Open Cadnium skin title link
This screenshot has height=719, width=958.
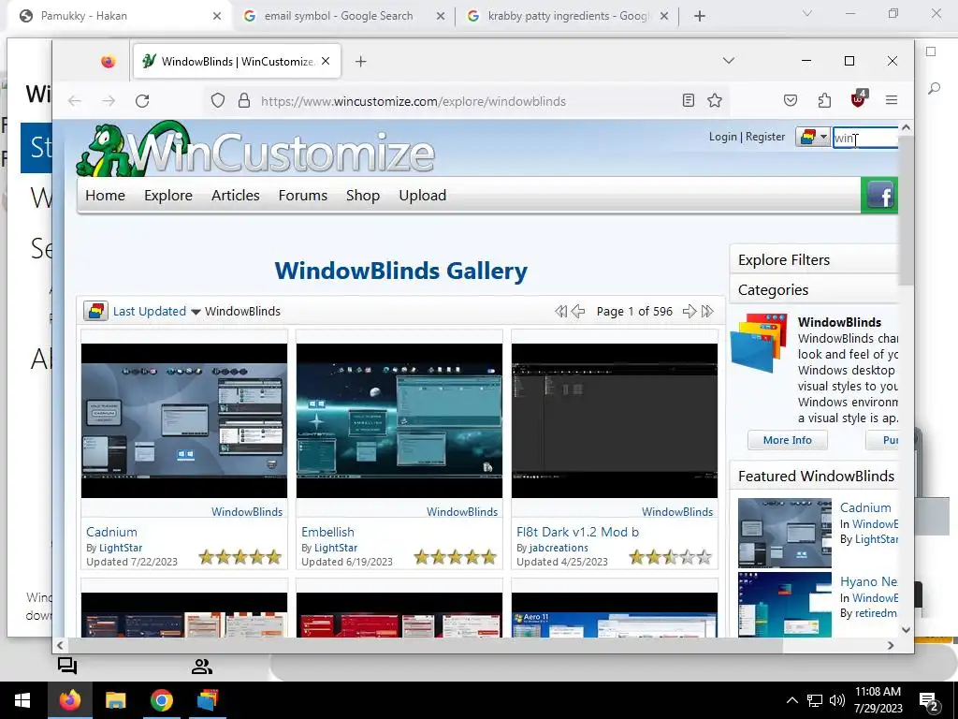click(111, 532)
